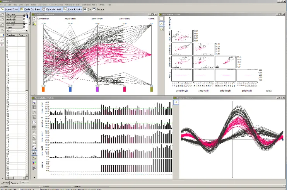Click the dimension list scroll-left arrow
Screen dimensions: 287x190
click(7, 31)
